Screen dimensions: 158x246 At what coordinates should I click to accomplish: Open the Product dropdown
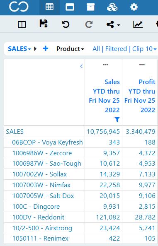point(70,49)
